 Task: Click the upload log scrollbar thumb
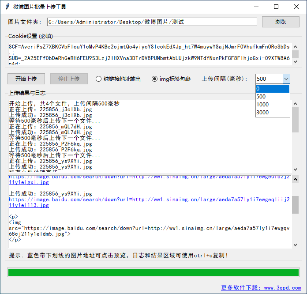[x=295, y=120]
